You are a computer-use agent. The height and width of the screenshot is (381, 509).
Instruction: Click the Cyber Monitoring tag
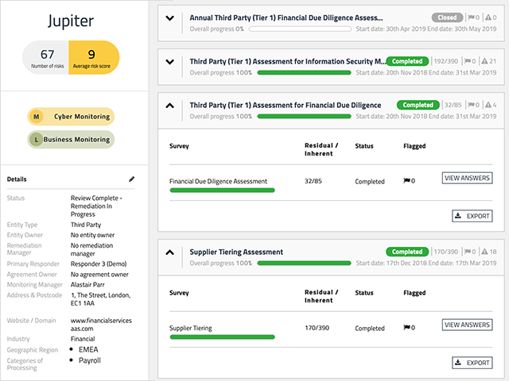click(72, 117)
